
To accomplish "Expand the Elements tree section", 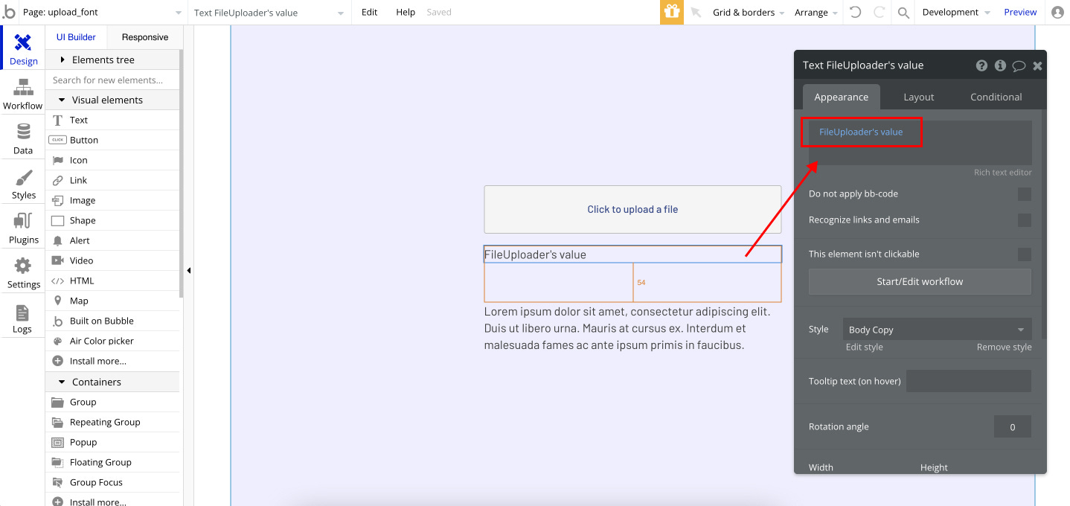I will [112, 60].
